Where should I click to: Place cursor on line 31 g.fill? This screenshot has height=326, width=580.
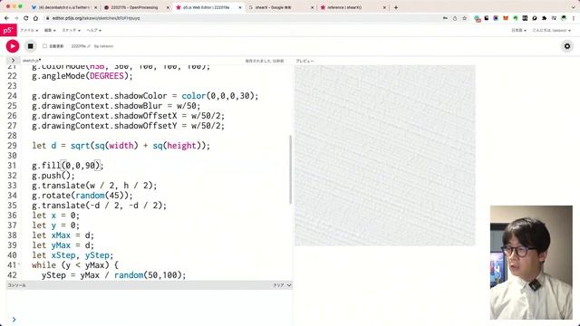[68, 166]
